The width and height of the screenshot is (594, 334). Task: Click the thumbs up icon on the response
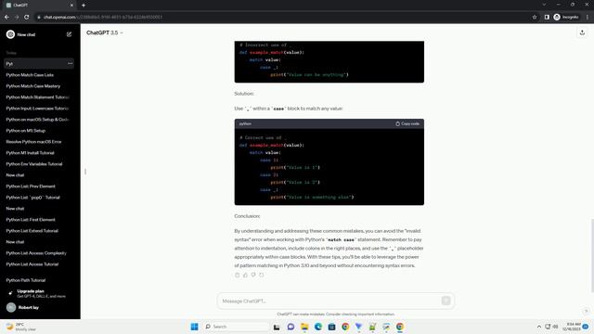(245, 275)
